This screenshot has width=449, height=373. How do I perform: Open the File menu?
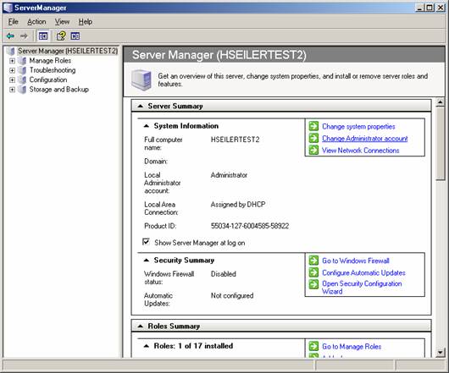pyautogui.click(x=14, y=22)
